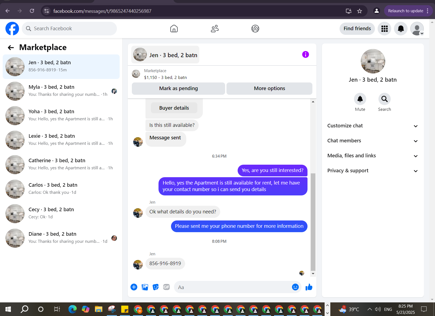The image size is (435, 316).
Task: Open the Diane conversation
Action: 61,238
